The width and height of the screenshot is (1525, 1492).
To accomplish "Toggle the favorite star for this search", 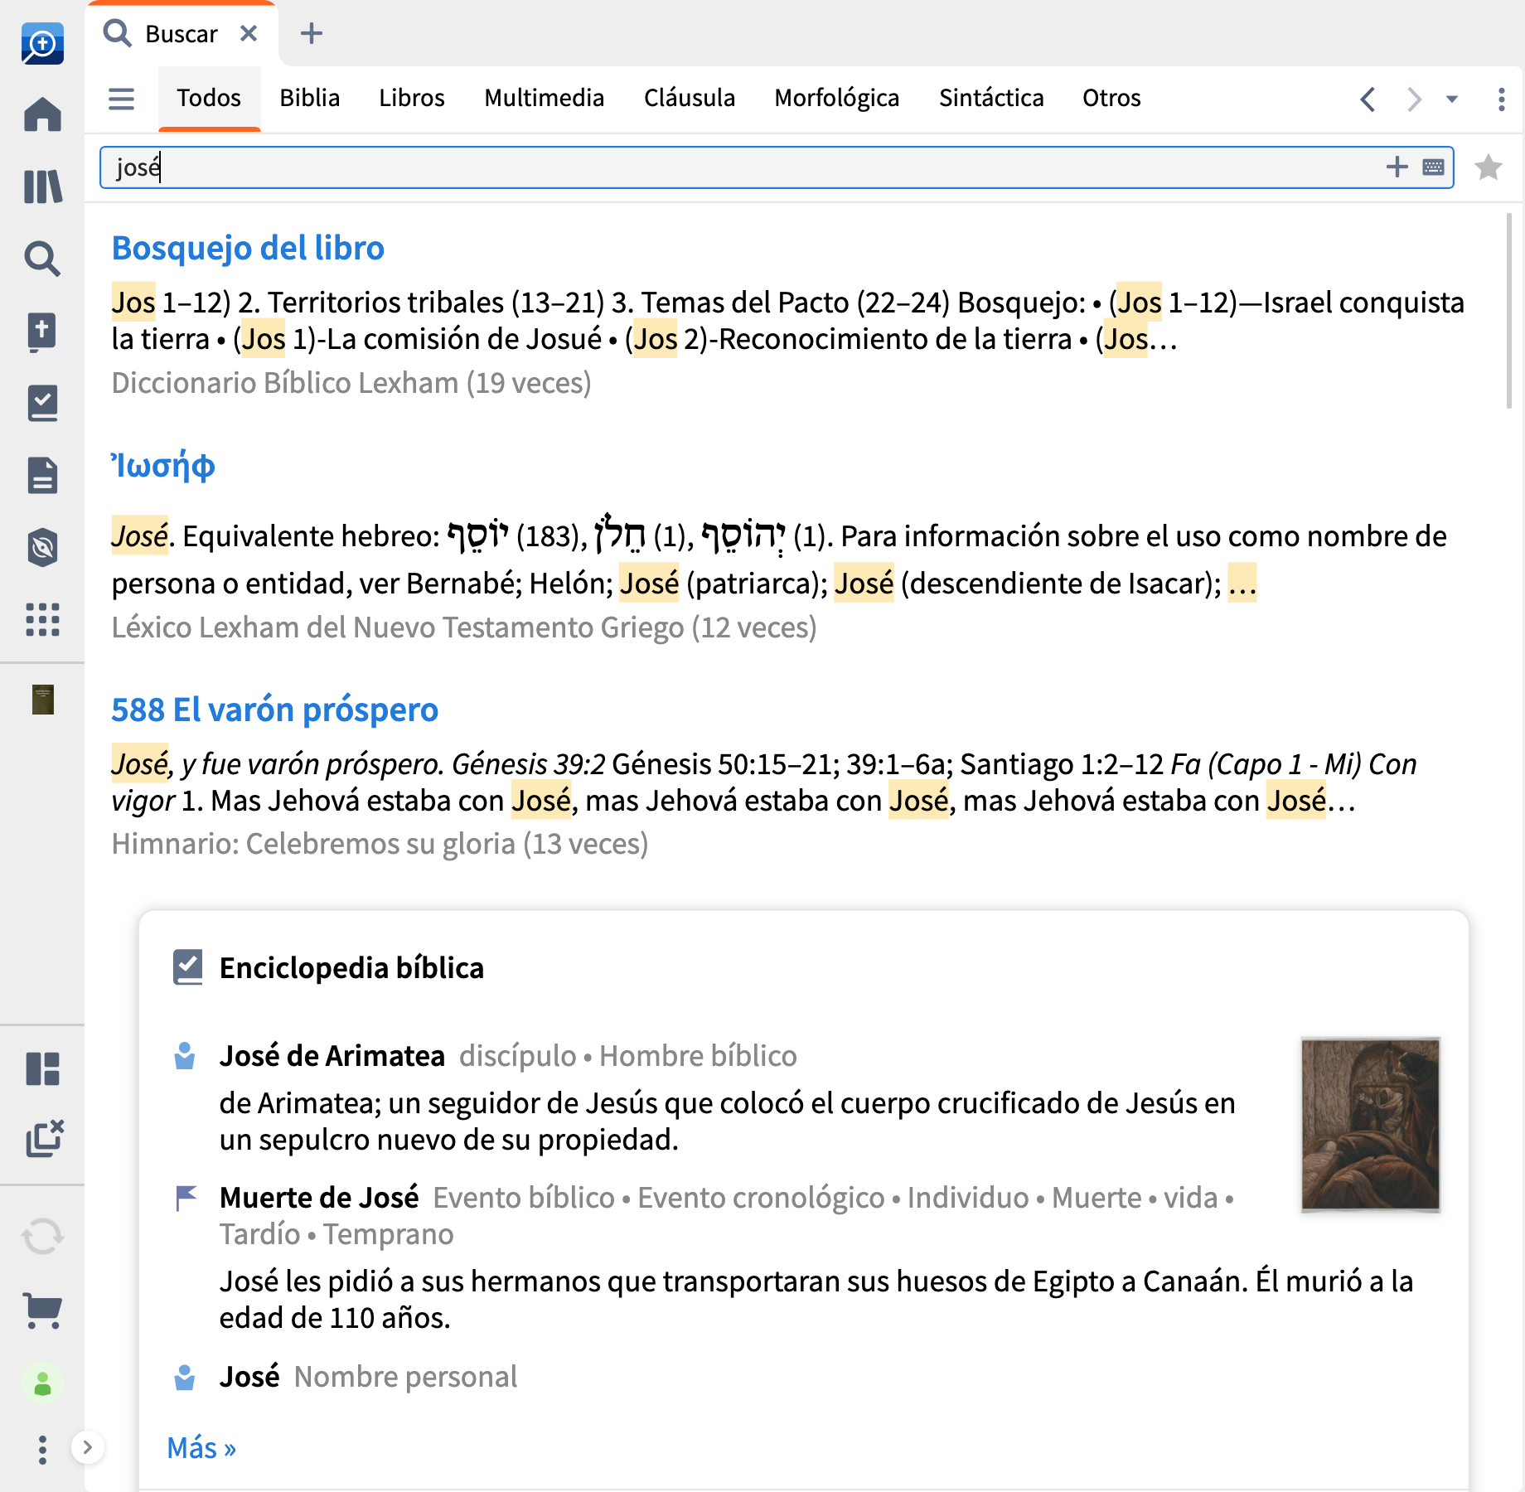I will point(1489,167).
